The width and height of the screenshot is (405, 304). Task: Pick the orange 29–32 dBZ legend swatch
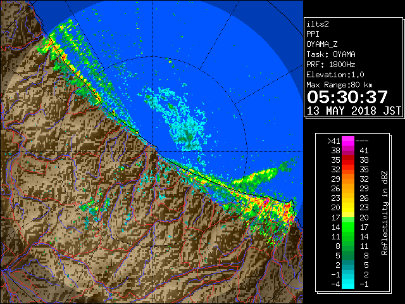[x=348, y=179]
